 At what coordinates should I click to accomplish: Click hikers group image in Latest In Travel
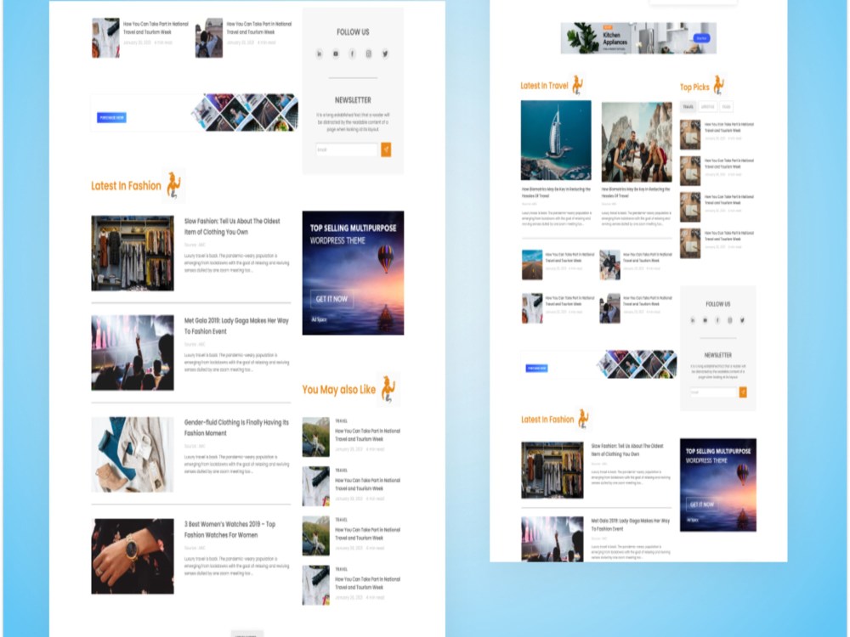pos(637,142)
